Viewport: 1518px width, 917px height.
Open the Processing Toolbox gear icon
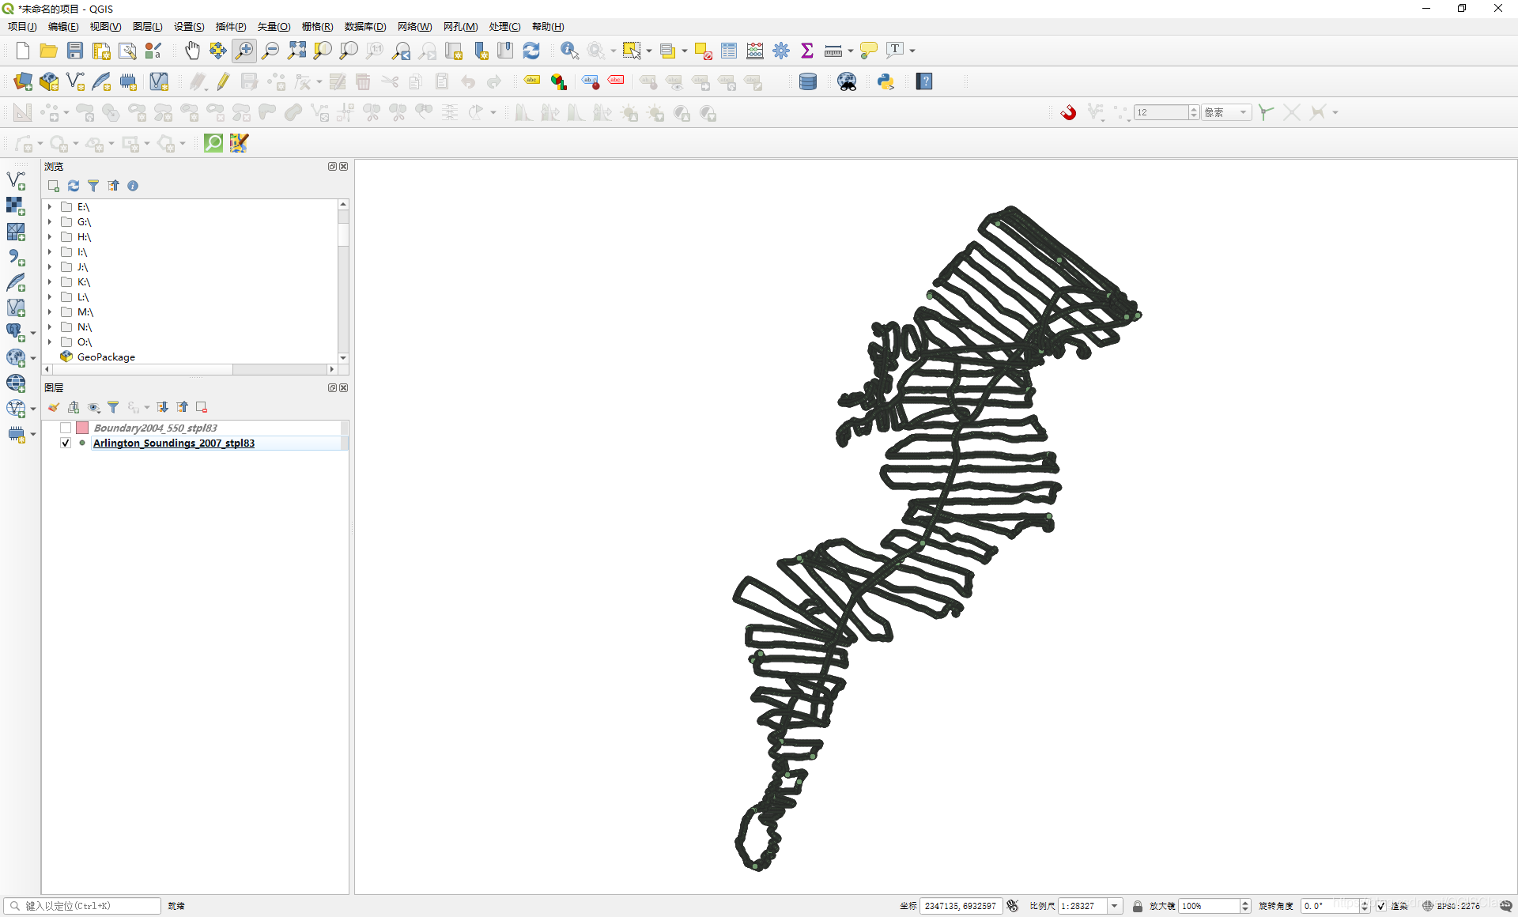781,51
